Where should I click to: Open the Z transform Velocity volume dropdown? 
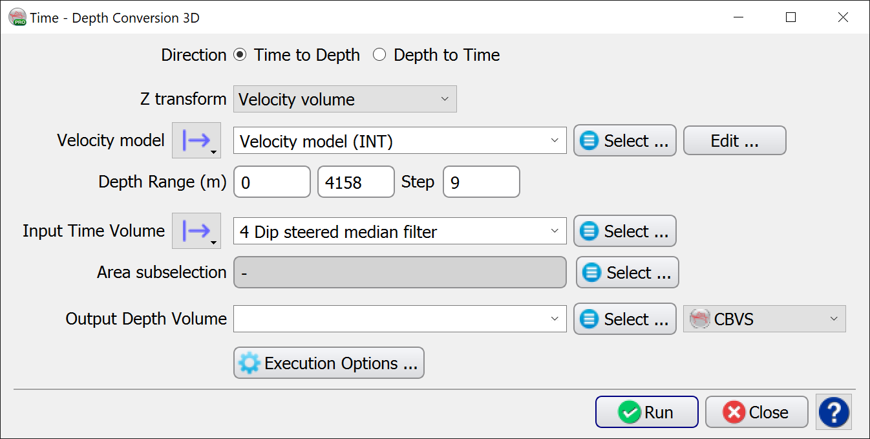pos(345,100)
